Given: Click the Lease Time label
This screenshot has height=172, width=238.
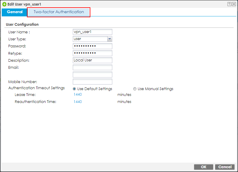Looking at the screenshot, I should click(x=25, y=95).
